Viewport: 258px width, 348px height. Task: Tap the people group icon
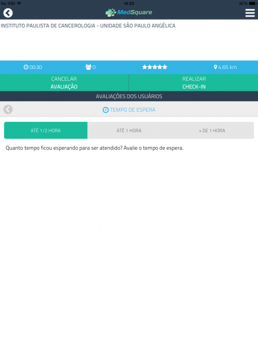click(88, 67)
